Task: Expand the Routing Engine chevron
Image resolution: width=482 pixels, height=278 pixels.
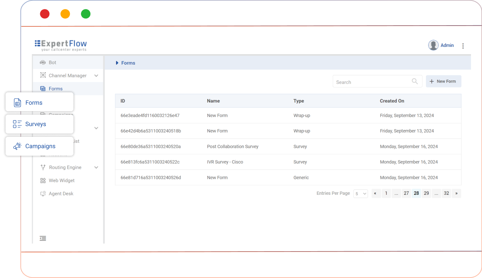Action: click(x=96, y=168)
